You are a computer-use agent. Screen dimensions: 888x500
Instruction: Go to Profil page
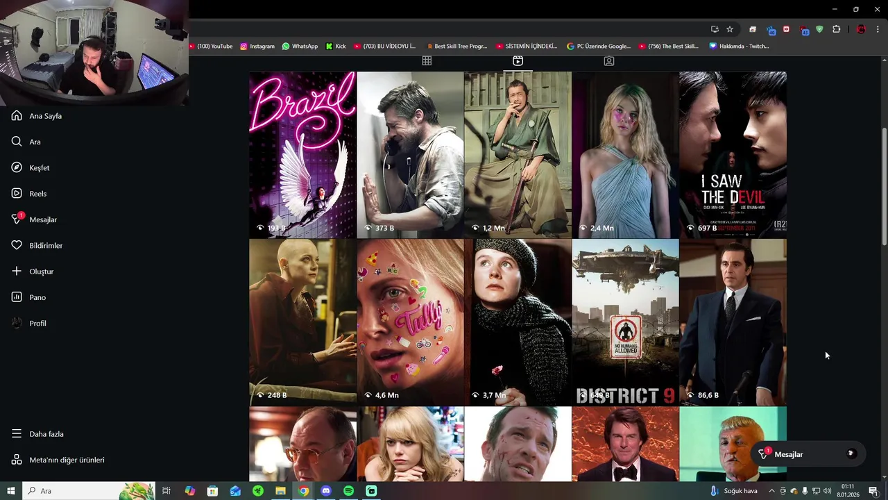[x=29, y=324]
